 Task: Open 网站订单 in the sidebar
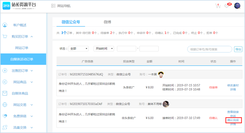pos(22,48)
